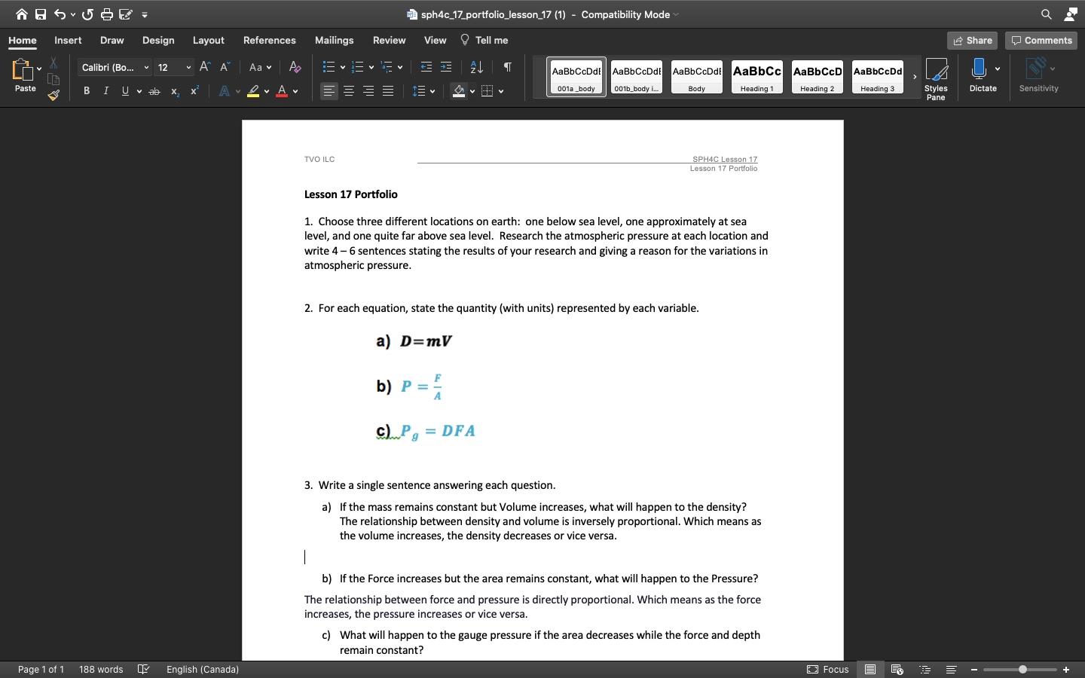Expand the Line Spacing options dropdown
The width and height of the screenshot is (1085, 678).
pos(431,91)
